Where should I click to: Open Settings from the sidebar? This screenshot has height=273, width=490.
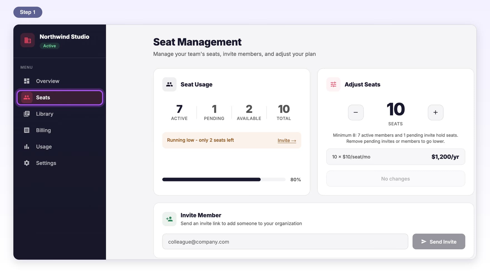point(60,163)
